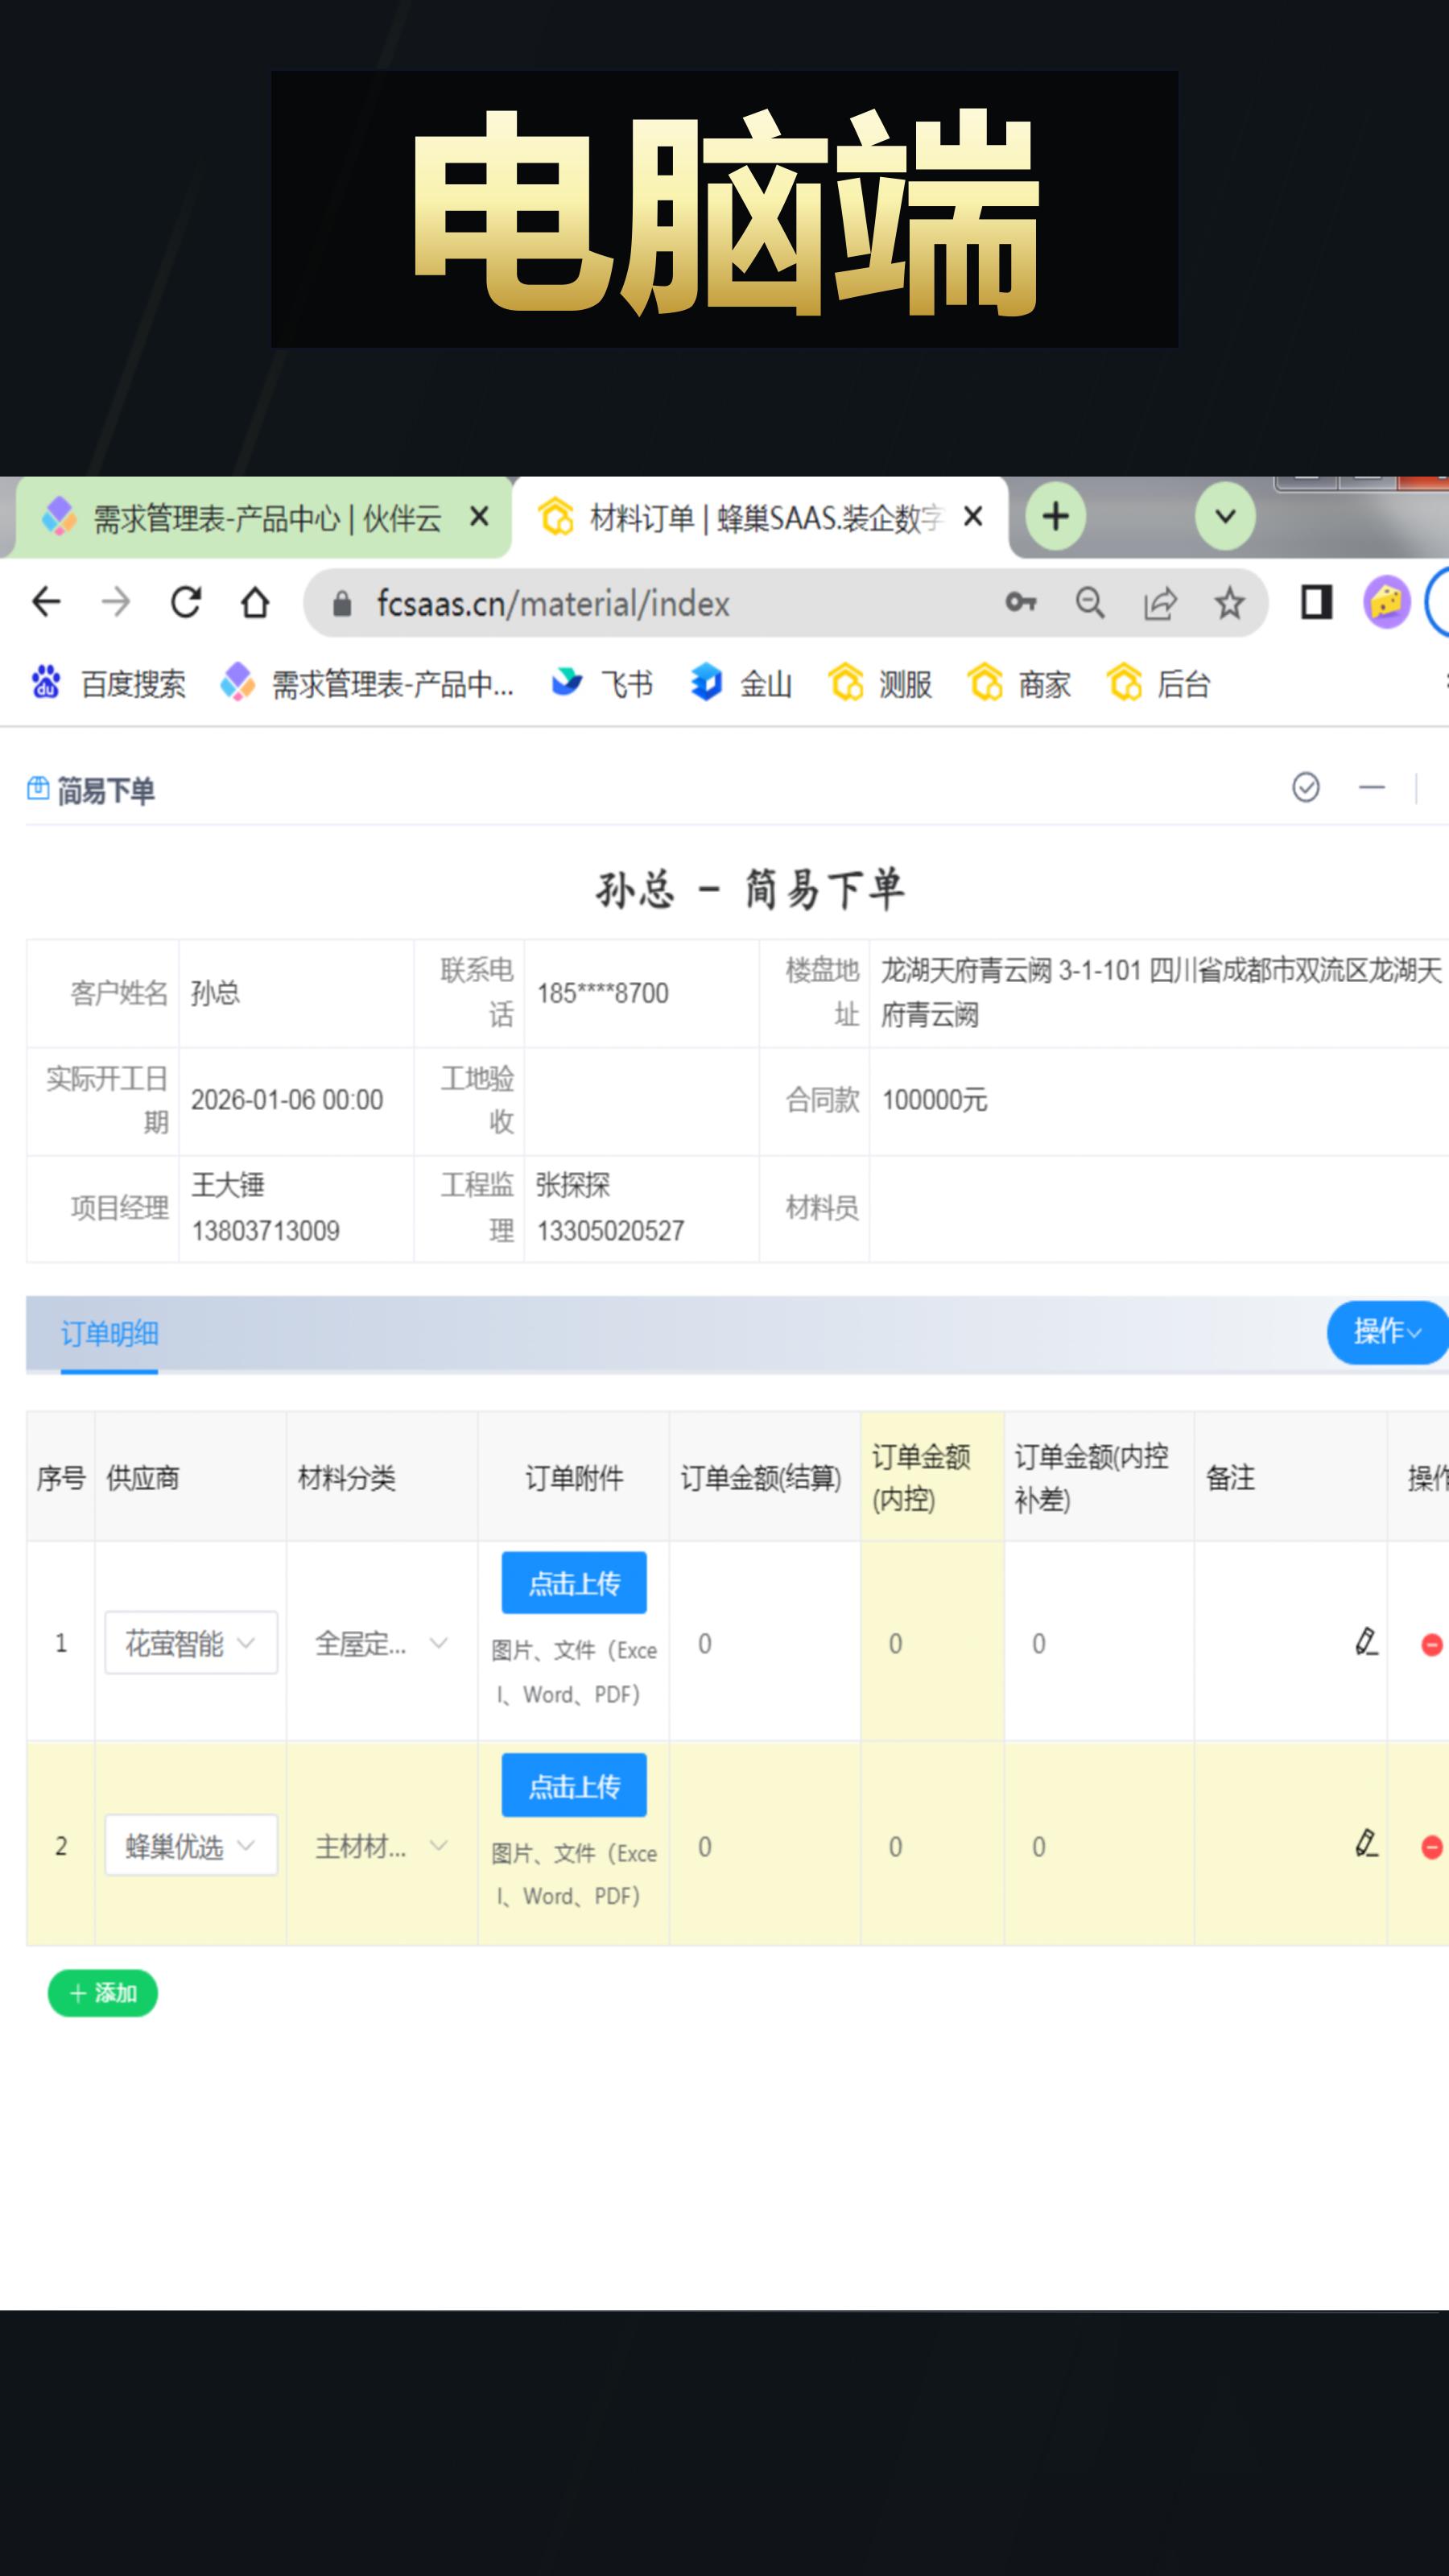Select the key icon in the address bar
This screenshot has height=2576, width=1449.
pos(1021,603)
